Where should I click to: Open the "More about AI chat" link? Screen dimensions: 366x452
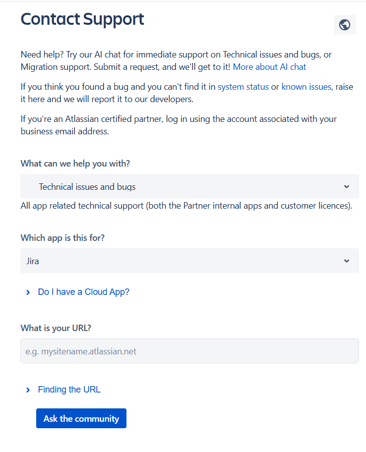[x=269, y=67]
